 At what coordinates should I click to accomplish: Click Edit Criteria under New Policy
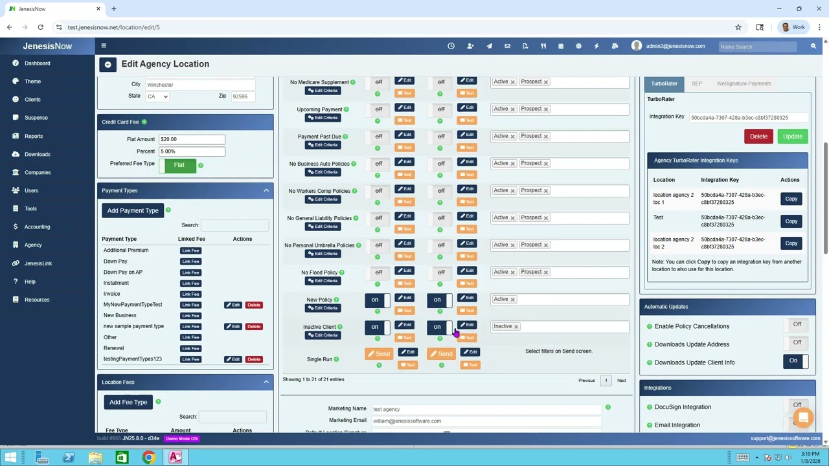point(322,308)
